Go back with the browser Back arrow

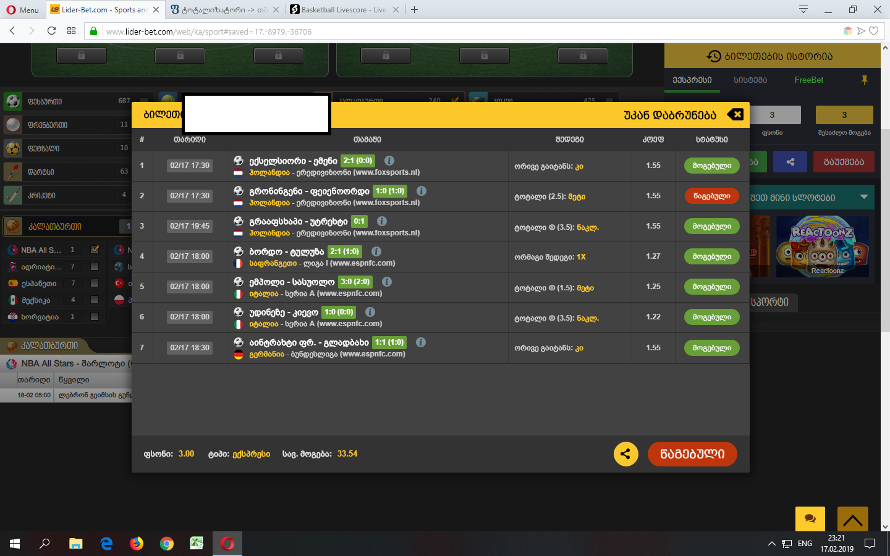coord(12,31)
